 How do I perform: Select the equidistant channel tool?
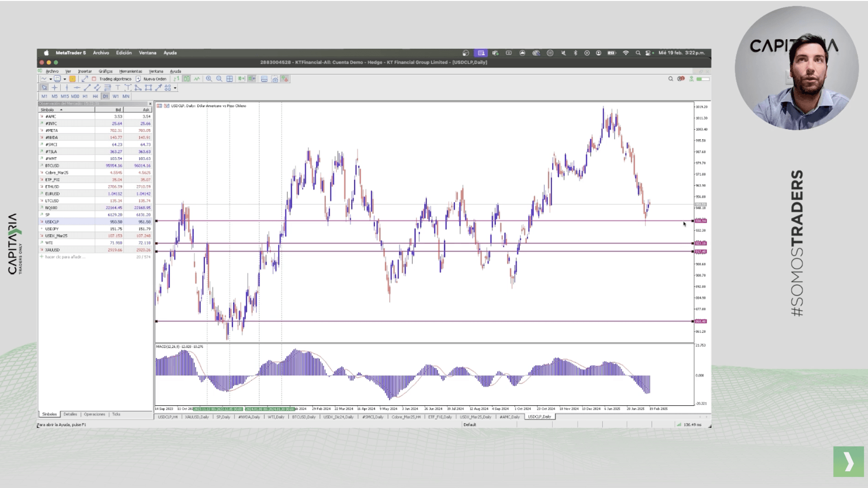click(97, 88)
